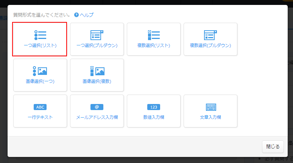Image resolution: width=293 pixels, height=163 pixels.
Task: Choose the 一つ選択(プルダウン) label
Action: click(x=97, y=45)
